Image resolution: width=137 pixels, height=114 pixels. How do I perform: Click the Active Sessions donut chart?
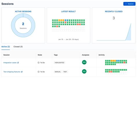pos(23,25)
